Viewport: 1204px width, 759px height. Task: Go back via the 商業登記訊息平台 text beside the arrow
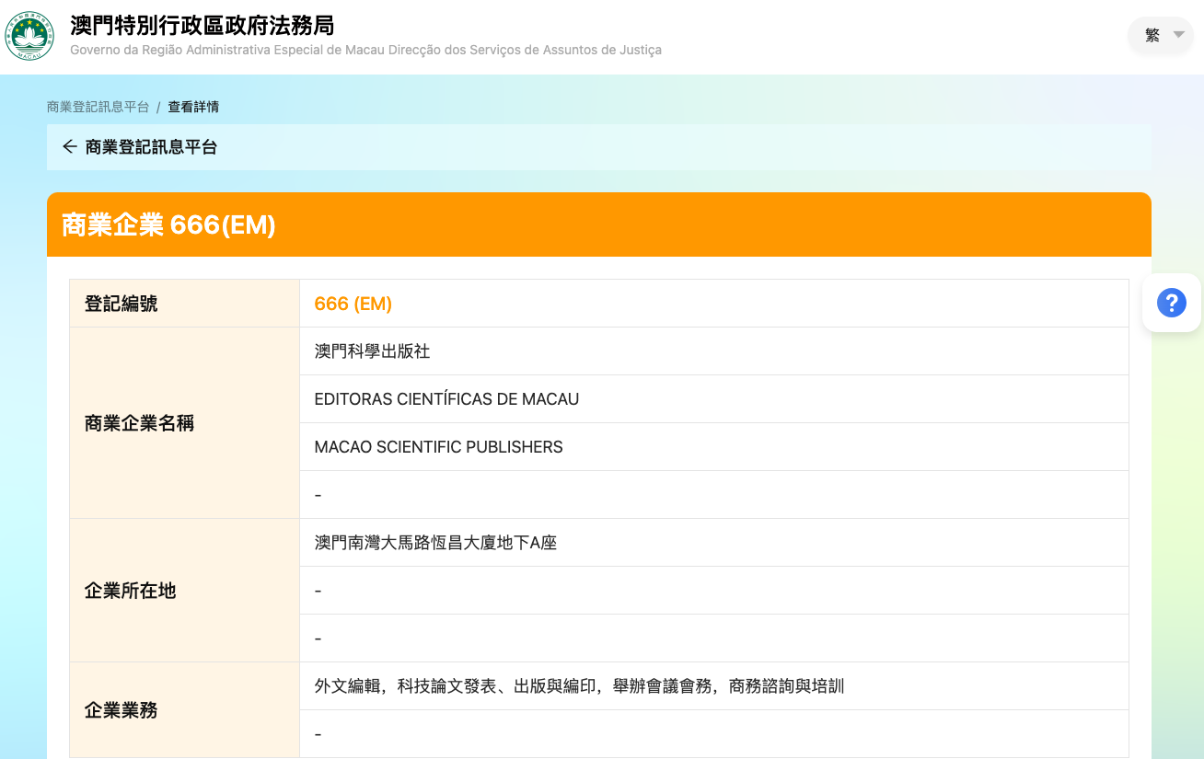(151, 147)
